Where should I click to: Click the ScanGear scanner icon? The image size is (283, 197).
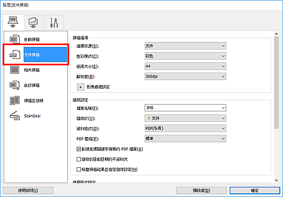click(x=14, y=116)
